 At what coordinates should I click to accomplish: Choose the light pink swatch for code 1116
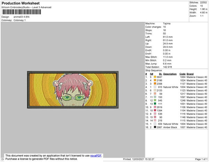click(155, 114)
